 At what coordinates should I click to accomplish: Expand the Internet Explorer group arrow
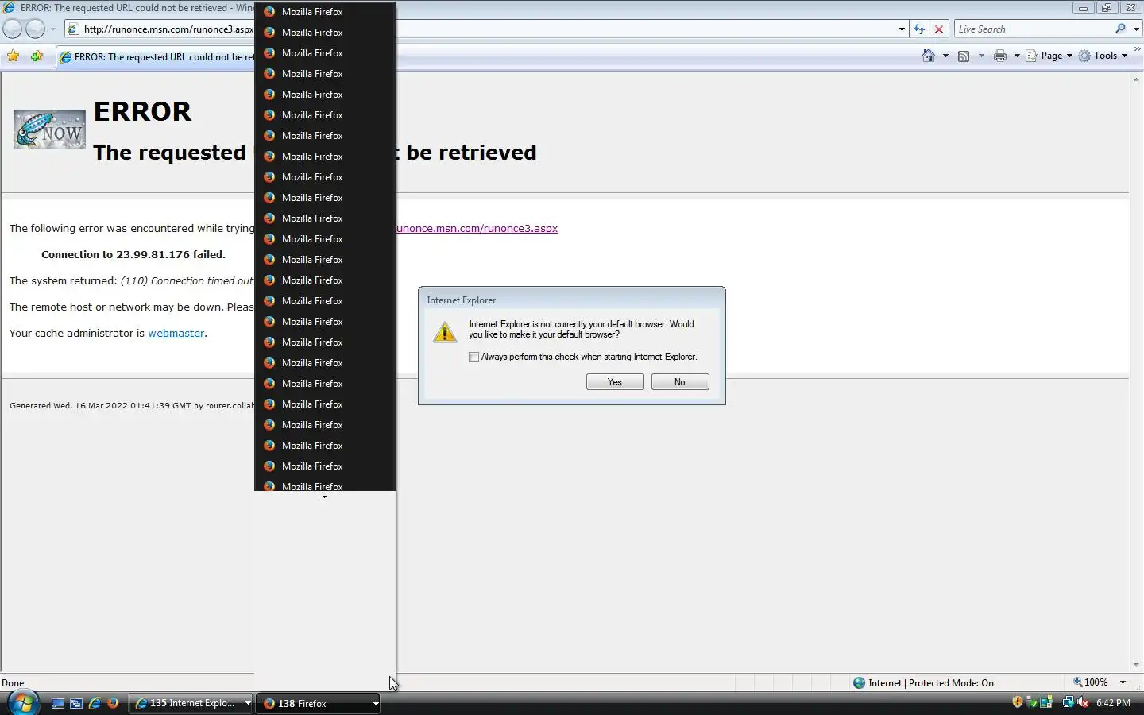248,703
